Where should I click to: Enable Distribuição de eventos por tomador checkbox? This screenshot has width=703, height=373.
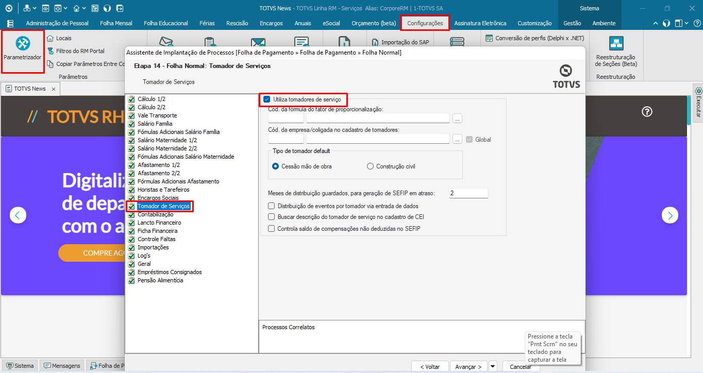272,206
